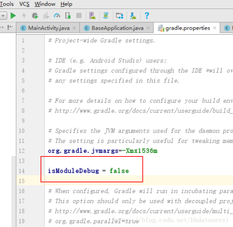Click line number 1 in gutter
233x227 pixels.
tap(23, 41)
